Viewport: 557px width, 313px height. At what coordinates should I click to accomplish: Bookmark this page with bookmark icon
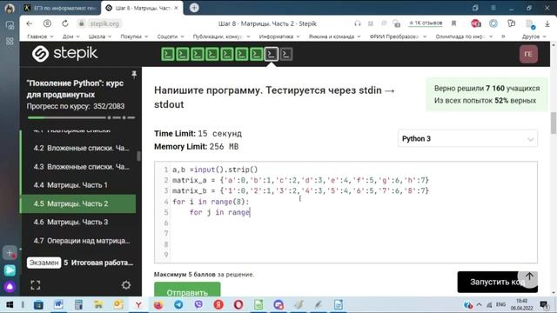pyautogui.click(x=453, y=23)
